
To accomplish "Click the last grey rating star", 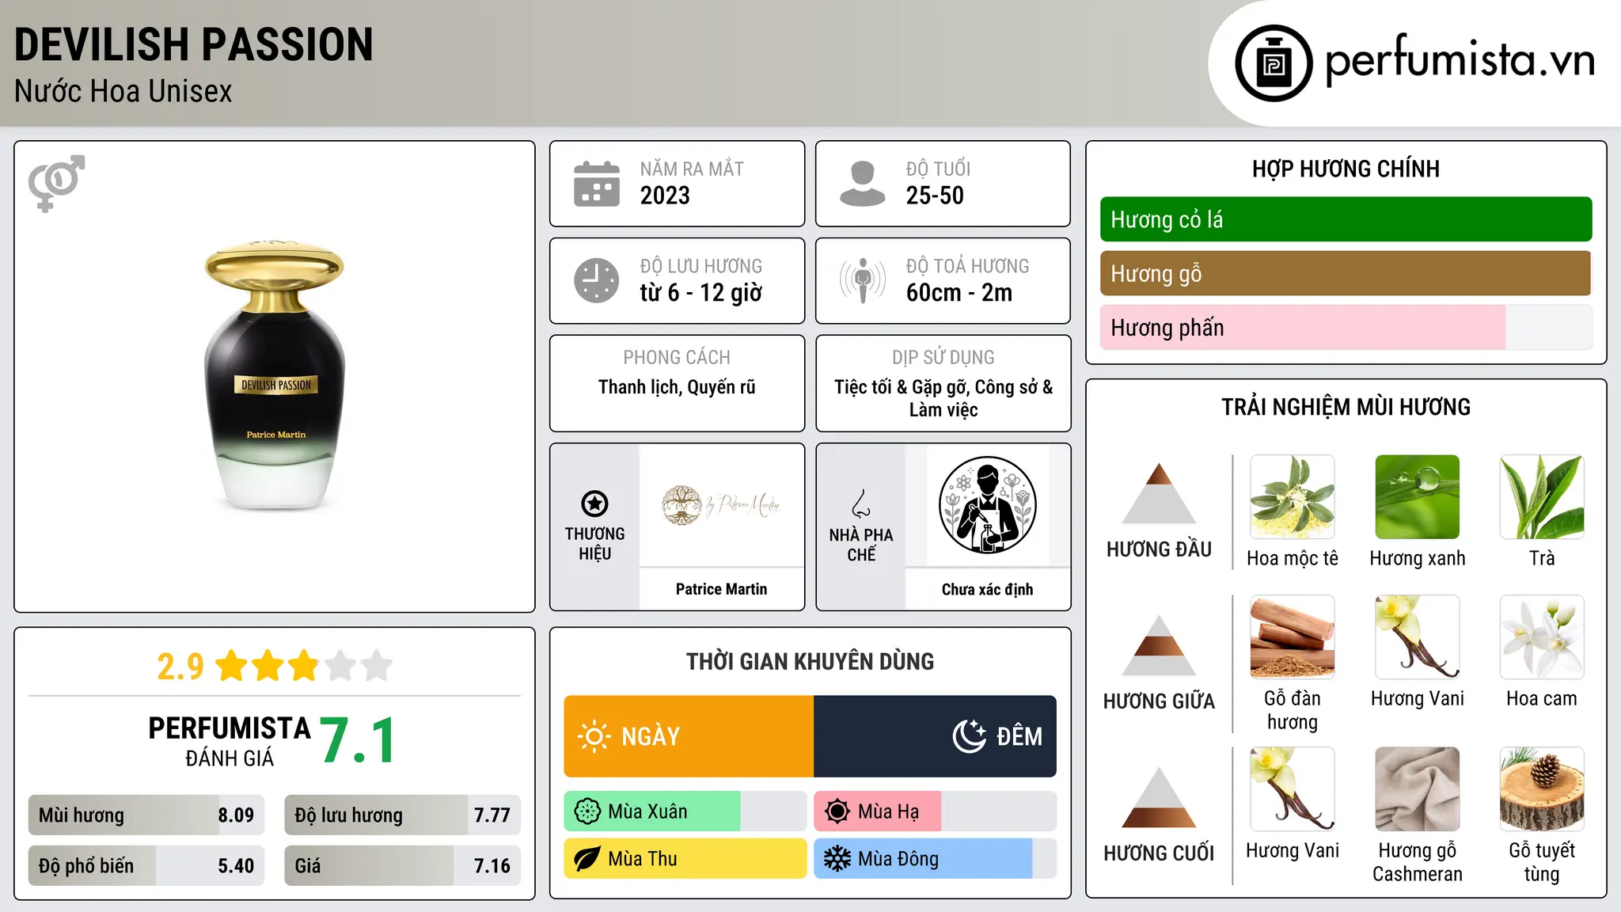I will tap(377, 666).
